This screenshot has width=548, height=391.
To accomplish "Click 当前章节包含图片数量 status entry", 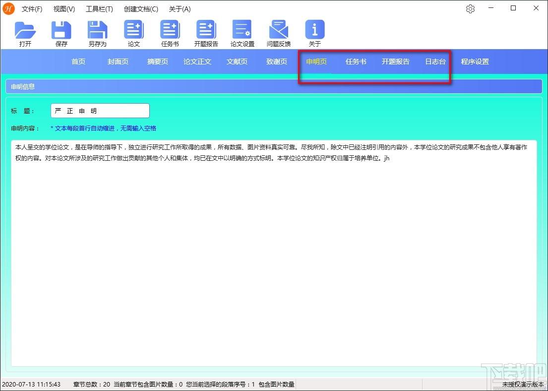I will (x=148, y=385).
